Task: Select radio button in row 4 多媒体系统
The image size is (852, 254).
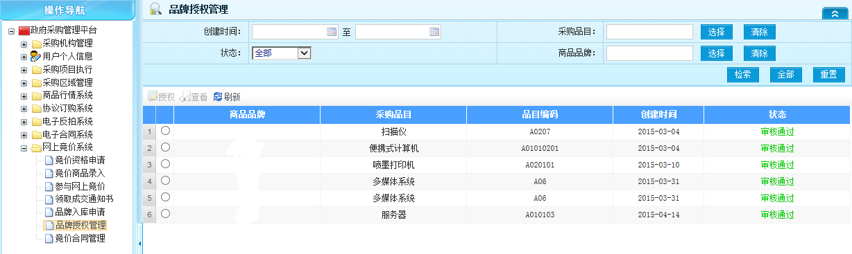Action: point(165,181)
